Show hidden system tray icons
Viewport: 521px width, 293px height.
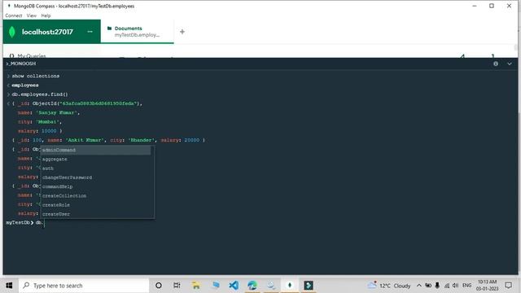pyautogui.click(x=419, y=286)
